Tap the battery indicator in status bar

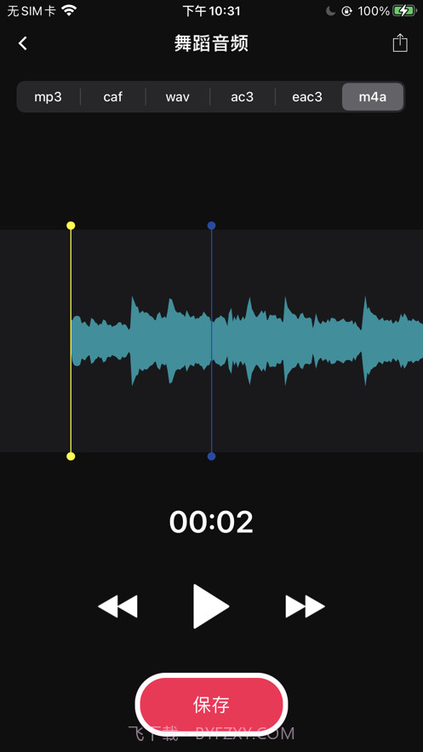405,10
